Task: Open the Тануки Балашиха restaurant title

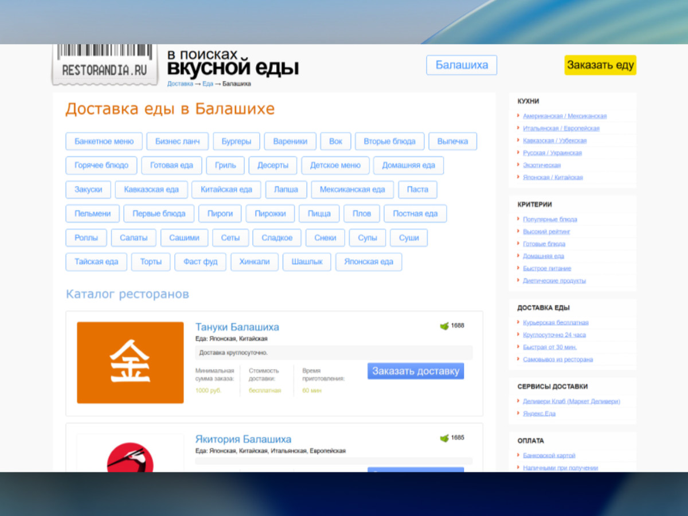Action: tap(237, 327)
